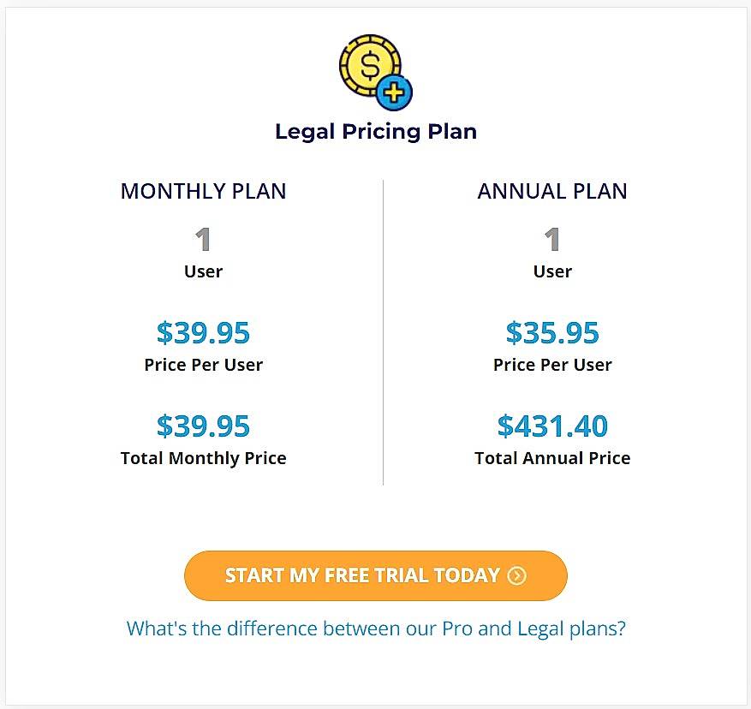
Task: Click the Legal Pricing Plan title
Action: [x=375, y=131]
